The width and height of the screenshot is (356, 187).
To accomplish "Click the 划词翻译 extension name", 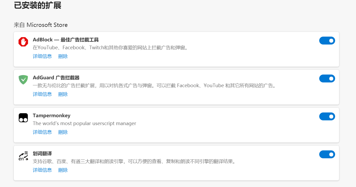I will pos(42,154).
